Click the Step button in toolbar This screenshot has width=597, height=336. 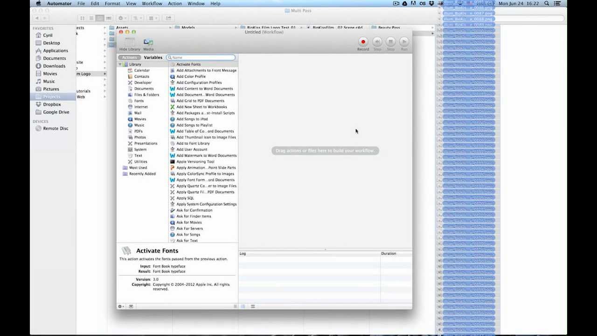tap(377, 42)
